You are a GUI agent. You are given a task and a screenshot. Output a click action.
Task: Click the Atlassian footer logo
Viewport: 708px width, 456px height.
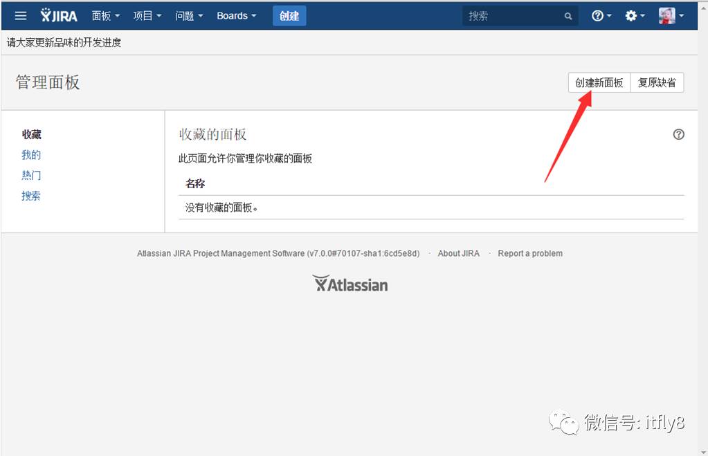click(350, 284)
